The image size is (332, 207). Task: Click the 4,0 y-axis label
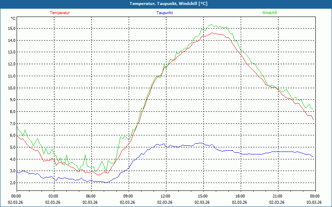click(13, 159)
